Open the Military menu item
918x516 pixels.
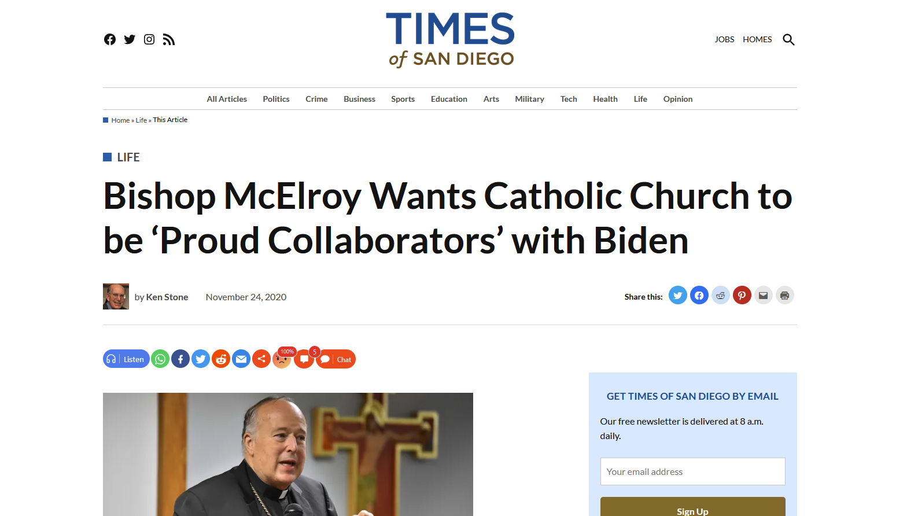[529, 99]
